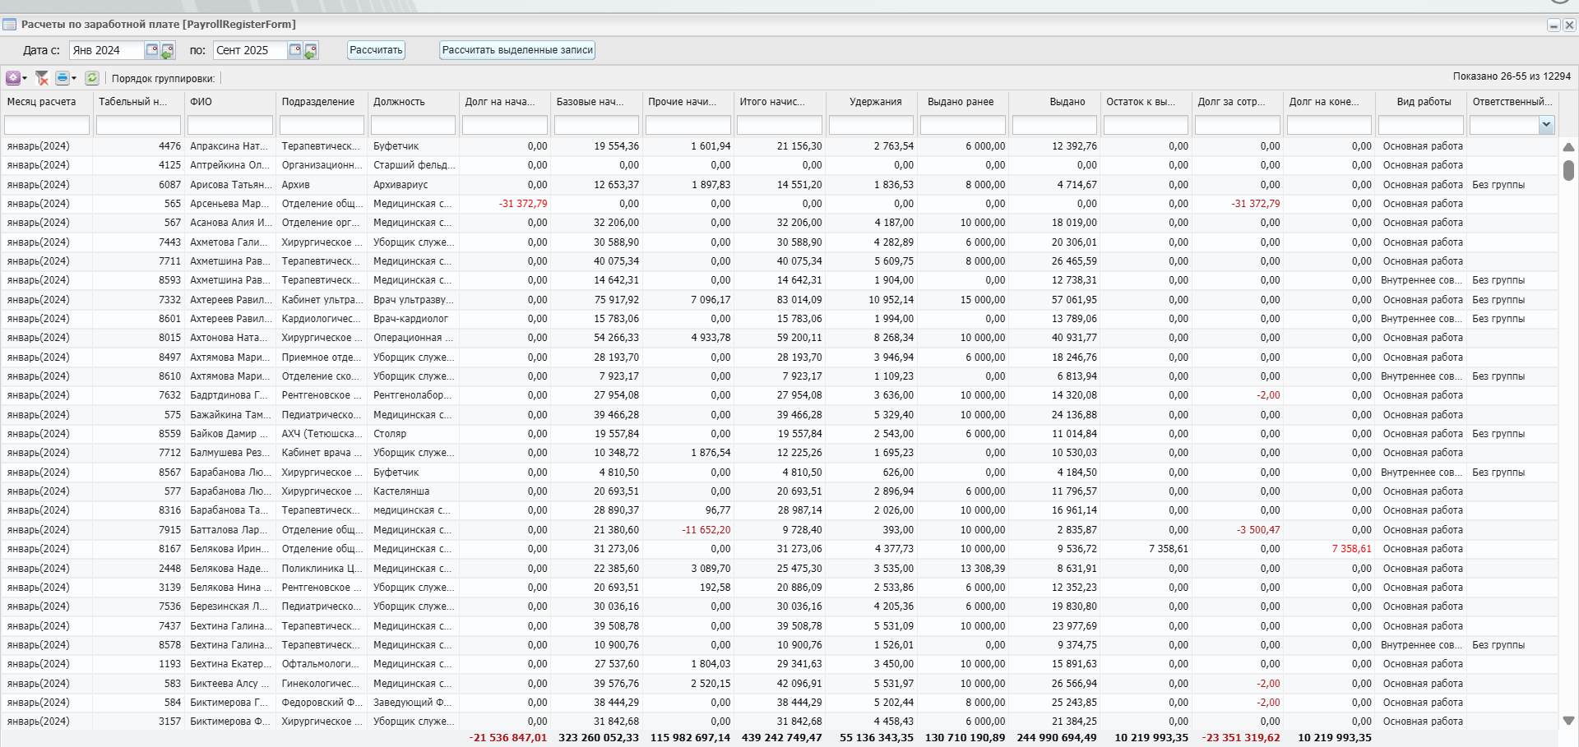Click the value 83 014,09
1579x747 pixels.
click(x=799, y=300)
